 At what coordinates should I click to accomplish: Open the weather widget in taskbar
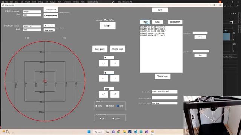(x=8, y=132)
